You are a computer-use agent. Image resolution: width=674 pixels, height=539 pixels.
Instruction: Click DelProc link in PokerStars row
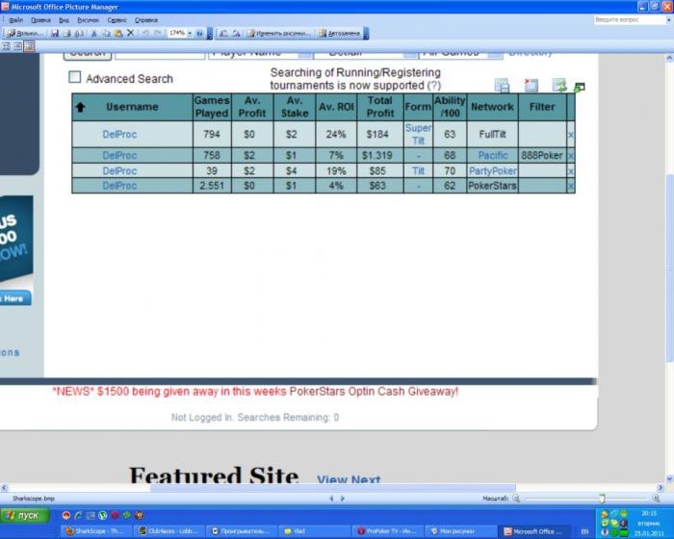[x=119, y=185]
